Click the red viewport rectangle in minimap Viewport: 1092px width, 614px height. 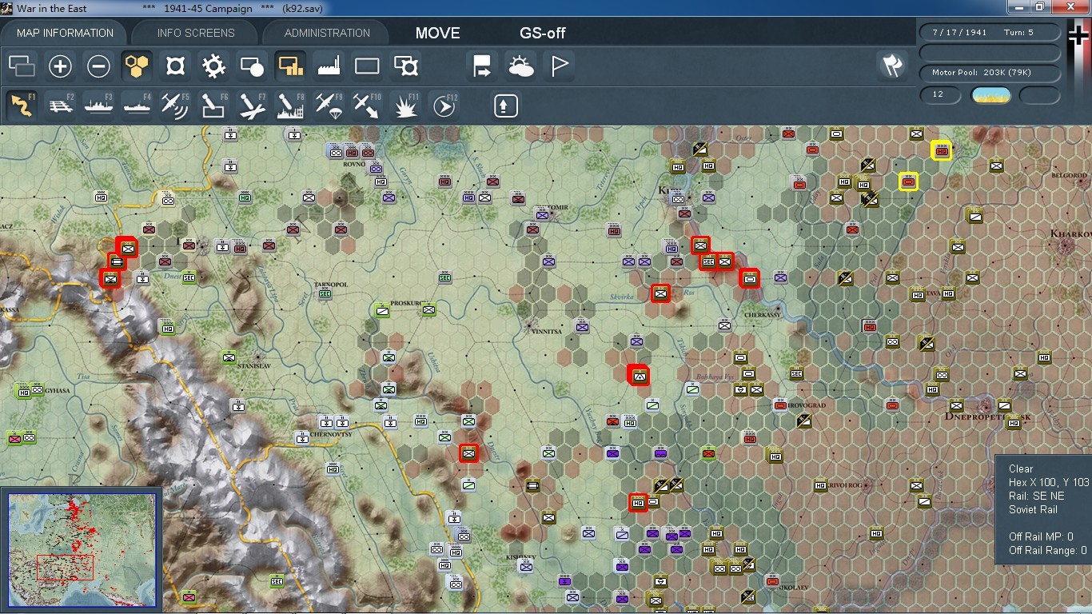66,568
